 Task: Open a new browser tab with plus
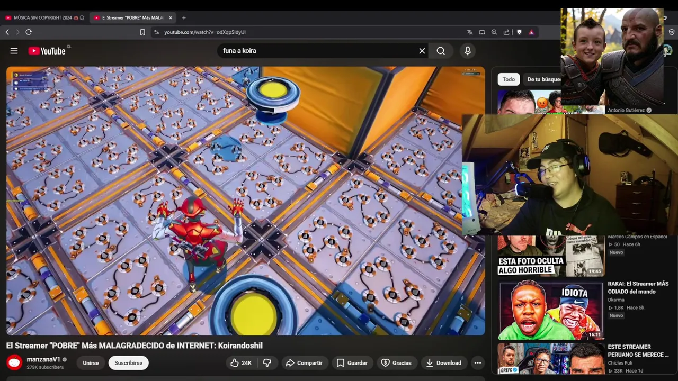point(184,17)
